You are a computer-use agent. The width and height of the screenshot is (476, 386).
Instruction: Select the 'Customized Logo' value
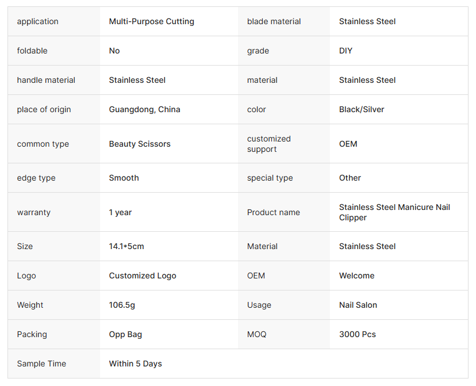[143, 276]
